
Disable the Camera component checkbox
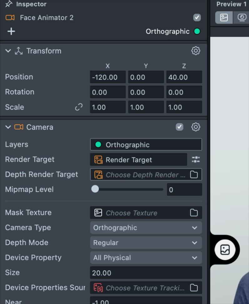(180, 127)
